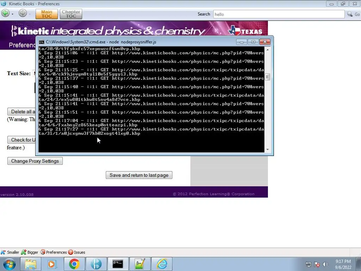
Task: Launch Windows Media Player from the taskbar
Action: pos(52,264)
